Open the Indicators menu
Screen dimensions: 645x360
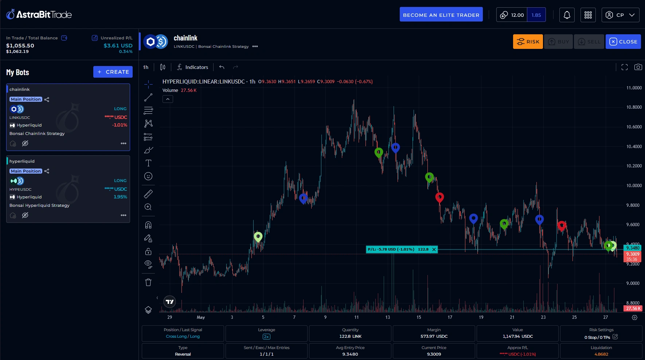point(193,67)
